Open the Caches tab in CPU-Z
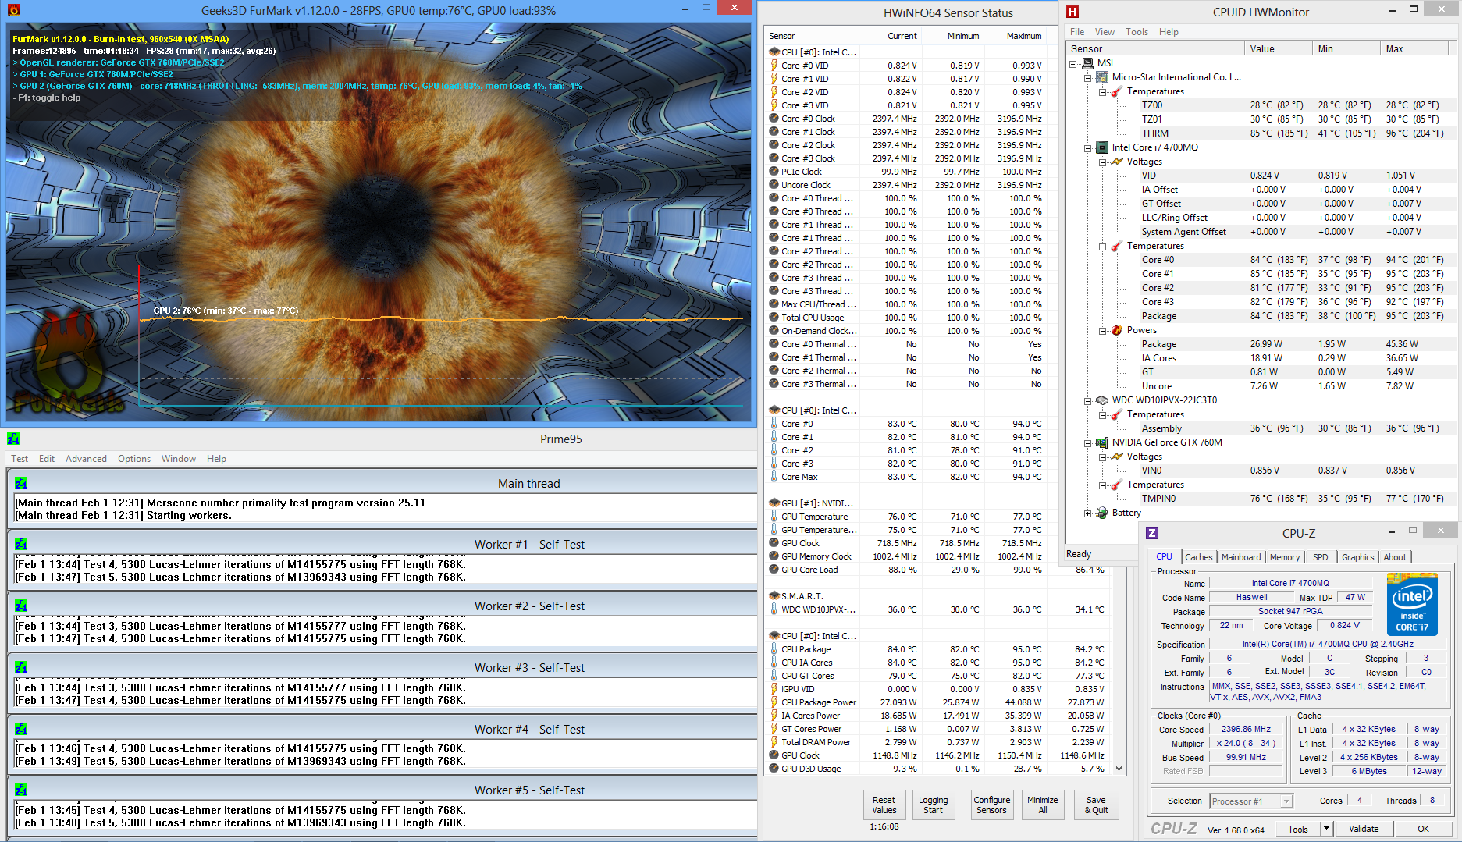The width and height of the screenshot is (1462, 842). pyautogui.click(x=1199, y=557)
